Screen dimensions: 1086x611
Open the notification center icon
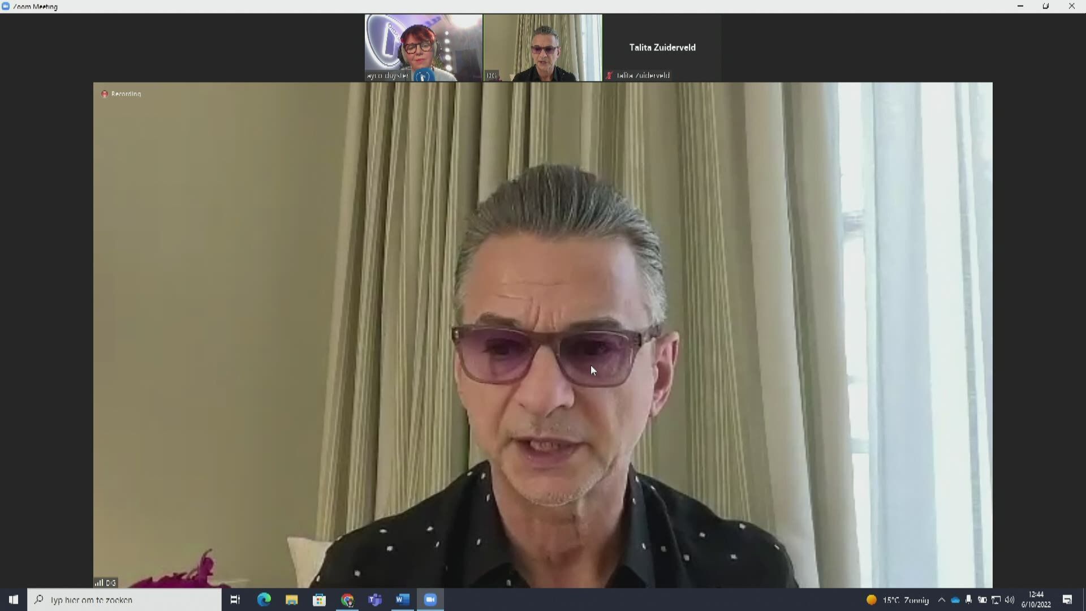tap(1067, 600)
